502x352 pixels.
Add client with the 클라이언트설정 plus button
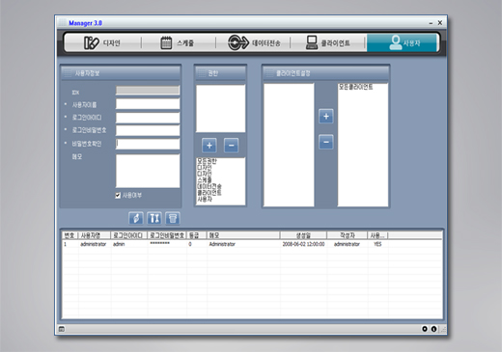tap(326, 117)
